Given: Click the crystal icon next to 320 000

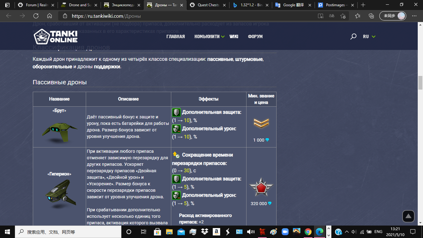Looking at the screenshot, I should tap(270, 204).
